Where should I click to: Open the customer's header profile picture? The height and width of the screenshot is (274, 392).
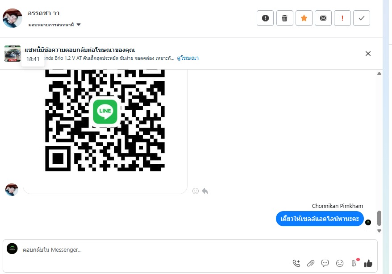tap(12, 18)
